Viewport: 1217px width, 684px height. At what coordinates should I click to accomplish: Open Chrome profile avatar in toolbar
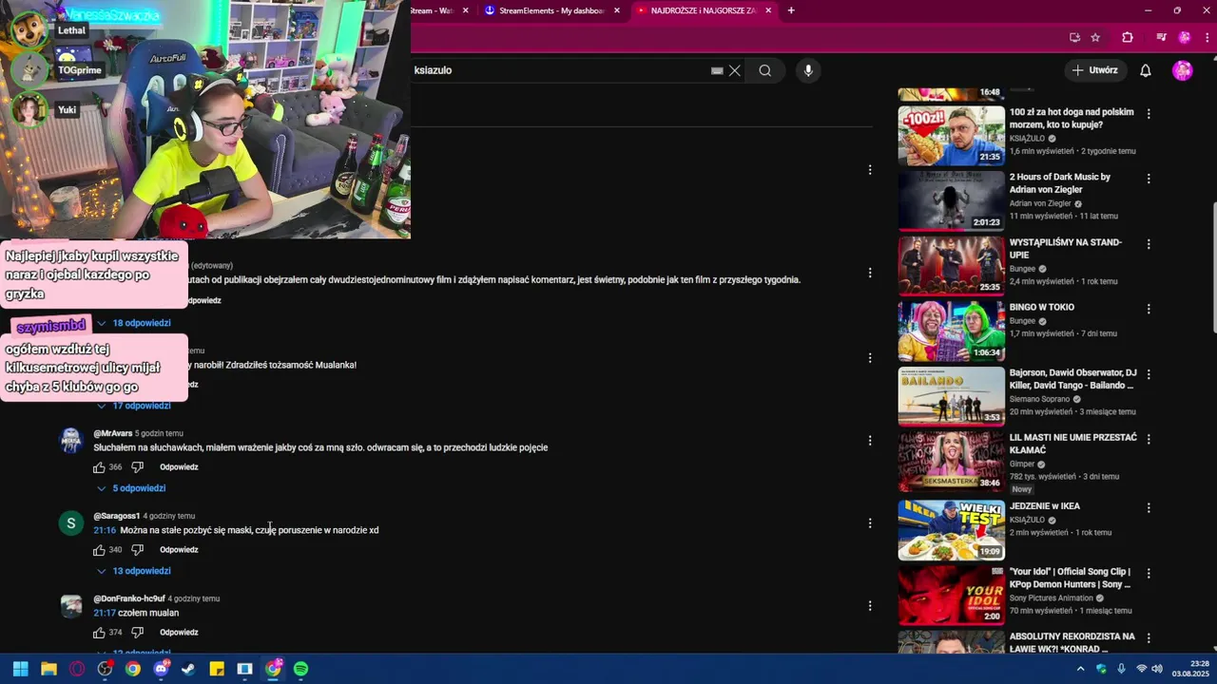click(1185, 37)
